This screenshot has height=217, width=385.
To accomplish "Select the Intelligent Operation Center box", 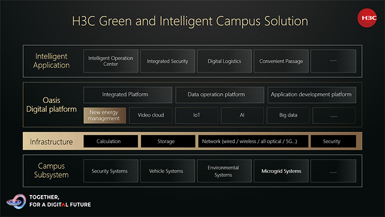I will point(111,61).
